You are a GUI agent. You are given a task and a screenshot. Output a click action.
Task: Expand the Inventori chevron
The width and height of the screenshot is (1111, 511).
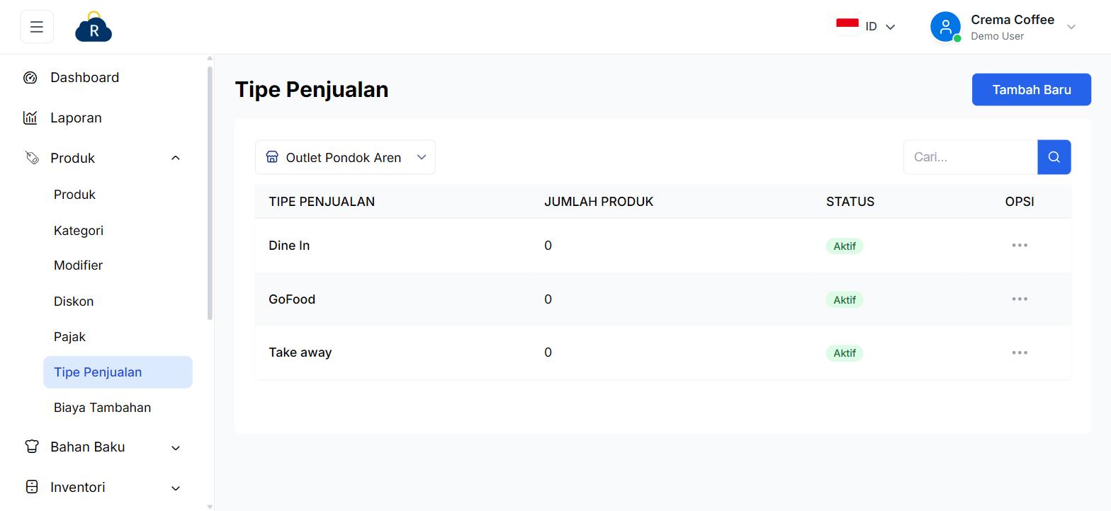(176, 488)
